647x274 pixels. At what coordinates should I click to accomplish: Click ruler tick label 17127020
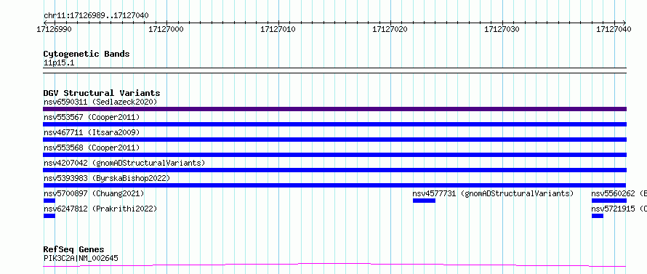pos(390,29)
